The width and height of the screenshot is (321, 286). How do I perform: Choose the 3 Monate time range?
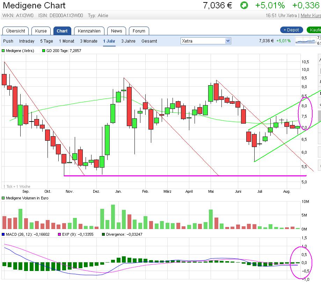tap(89, 41)
